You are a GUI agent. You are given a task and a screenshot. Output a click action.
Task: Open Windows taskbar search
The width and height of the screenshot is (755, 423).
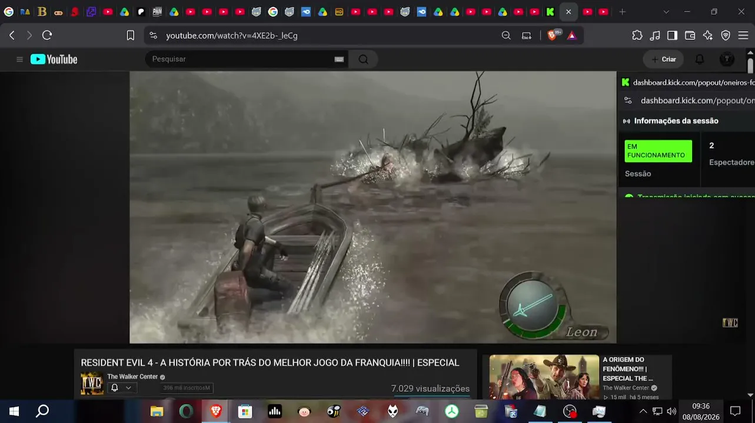coord(42,411)
